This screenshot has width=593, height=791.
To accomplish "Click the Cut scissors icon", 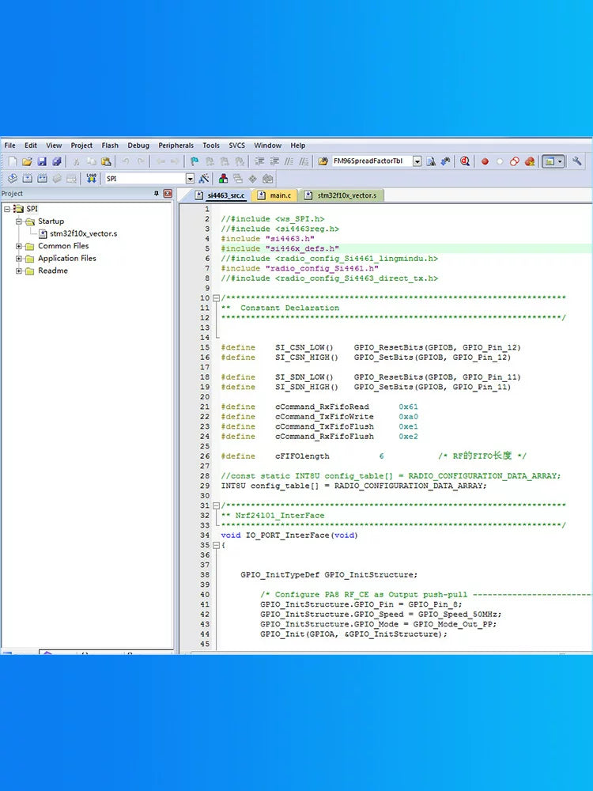I will [76, 161].
